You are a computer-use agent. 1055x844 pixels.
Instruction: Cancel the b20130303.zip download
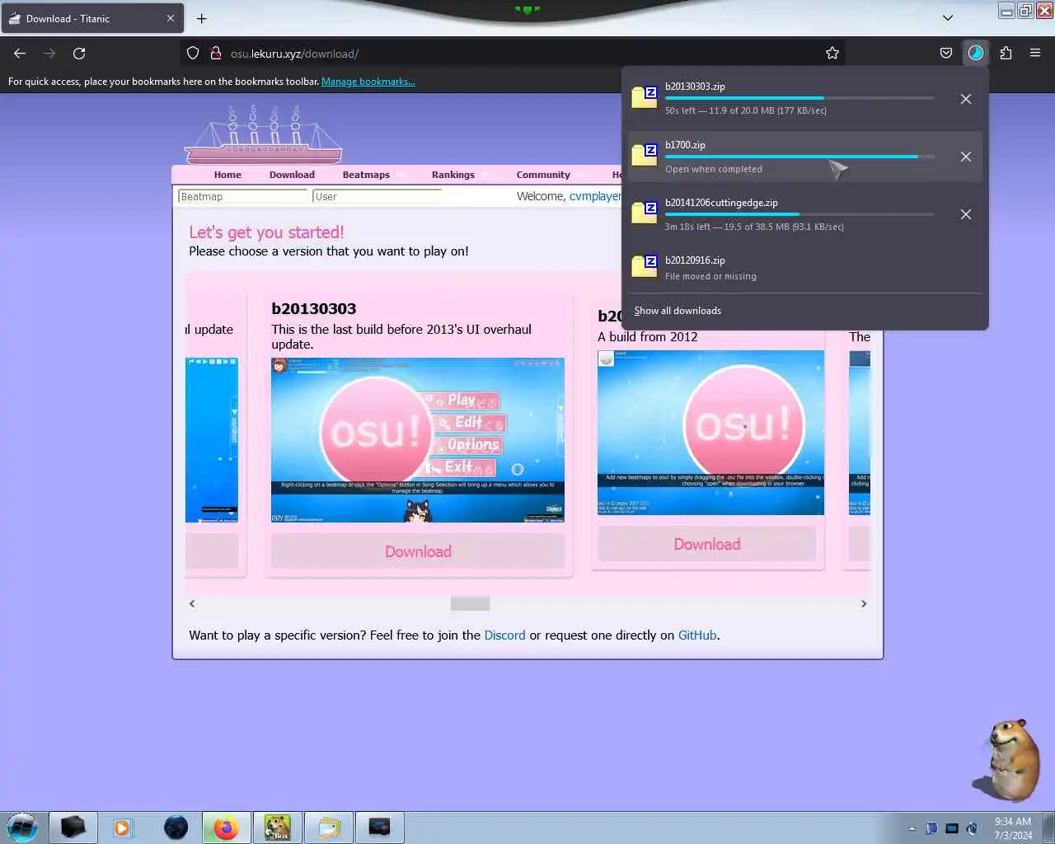pyautogui.click(x=966, y=99)
